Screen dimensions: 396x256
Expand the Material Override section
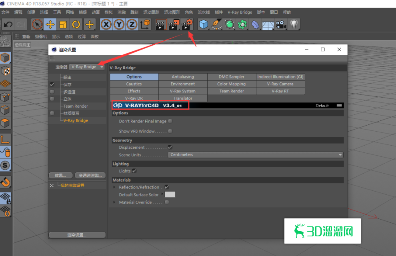(x=115, y=202)
